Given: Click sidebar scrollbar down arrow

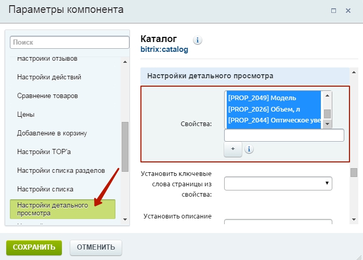Looking at the screenshot, I should tap(125, 220).
